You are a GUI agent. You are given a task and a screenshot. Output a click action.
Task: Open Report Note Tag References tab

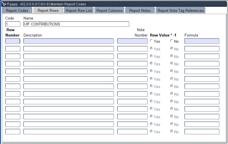coord(181,10)
